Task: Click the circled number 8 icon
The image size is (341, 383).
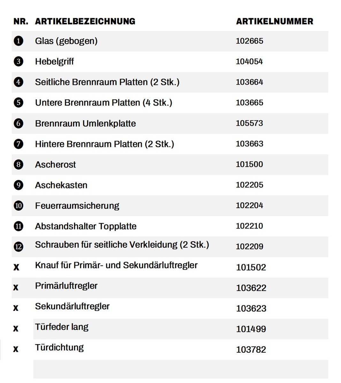Action: click(x=19, y=164)
